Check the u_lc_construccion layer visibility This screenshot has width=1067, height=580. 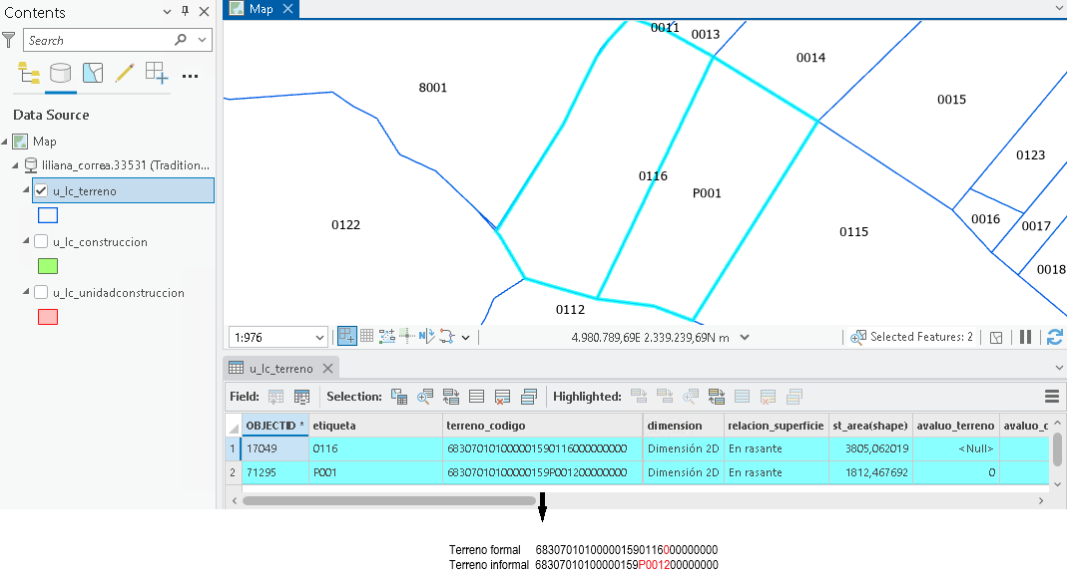pyautogui.click(x=41, y=242)
